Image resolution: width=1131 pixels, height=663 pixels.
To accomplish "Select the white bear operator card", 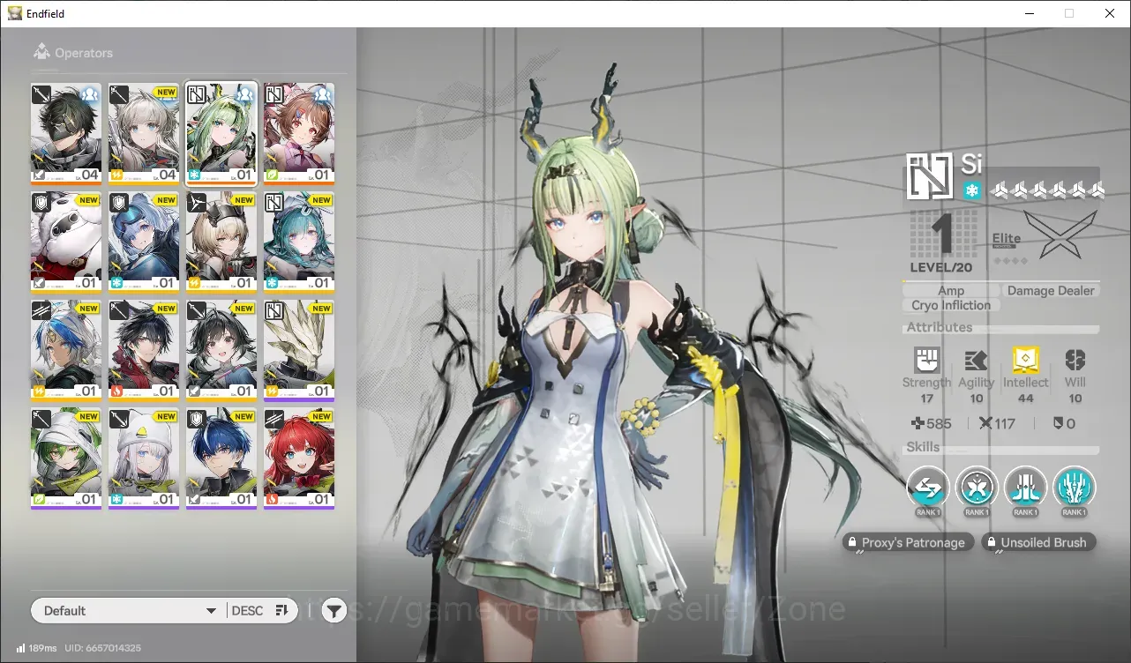I will coord(66,242).
